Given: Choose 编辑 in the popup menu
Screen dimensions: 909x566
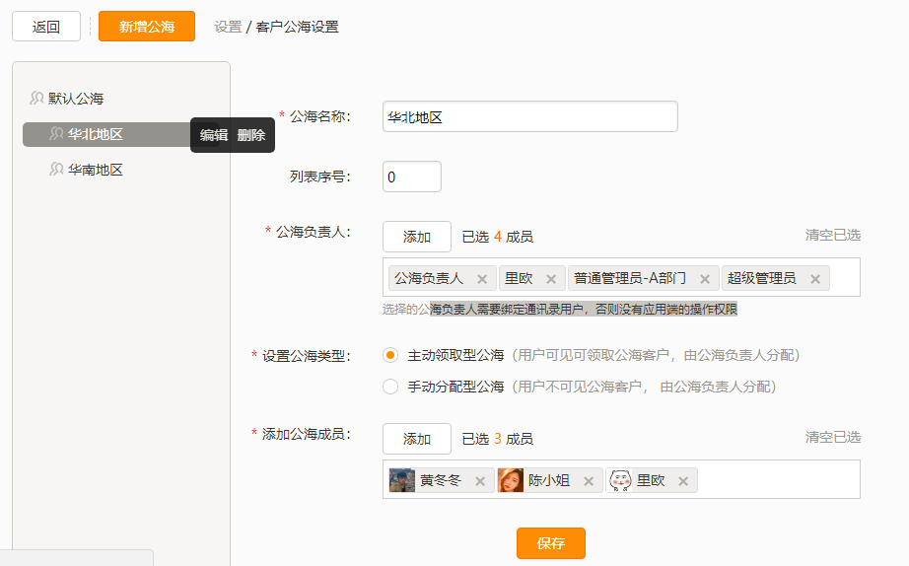Looking at the screenshot, I should pos(214,135).
